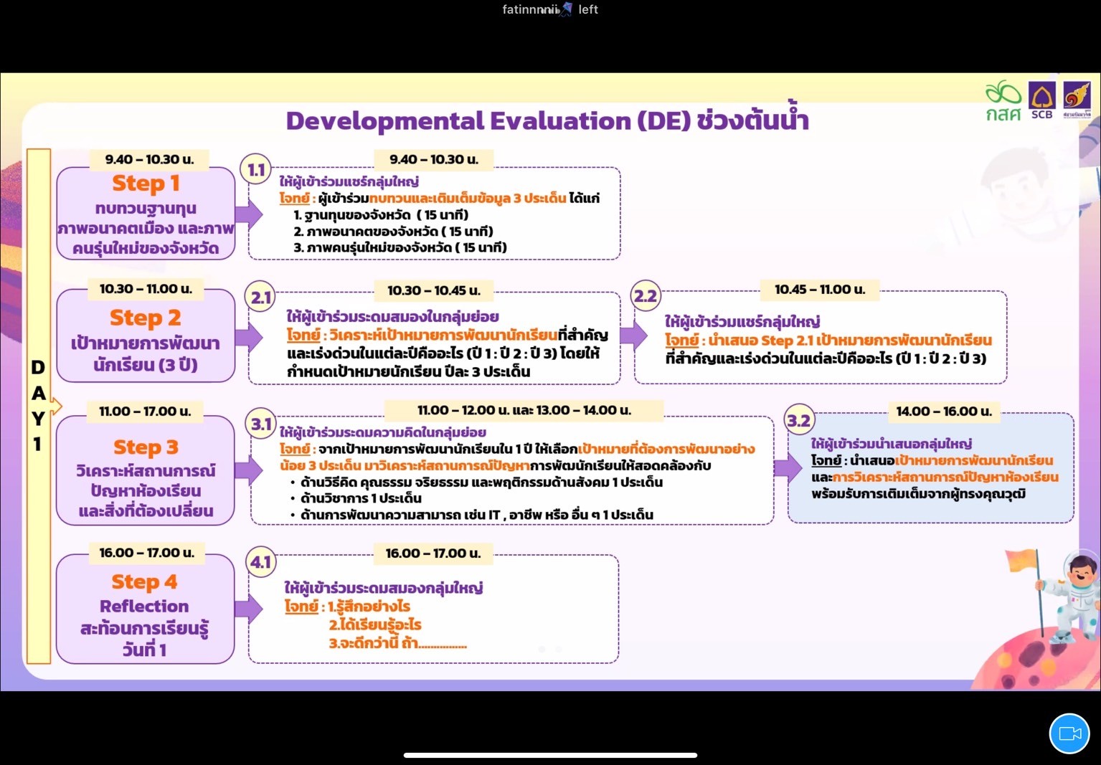The image size is (1101, 765).
Task: Select the 2.2 numbered circle
Action: pyautogui.click(x=646, y=295)
